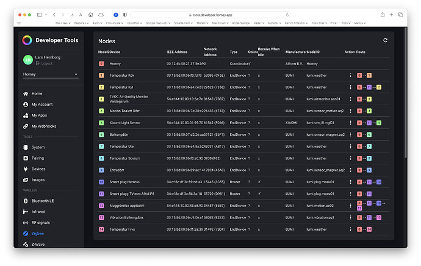Open the Devices tool
This screenshot has width=421, height=266.
coord(38,169)
